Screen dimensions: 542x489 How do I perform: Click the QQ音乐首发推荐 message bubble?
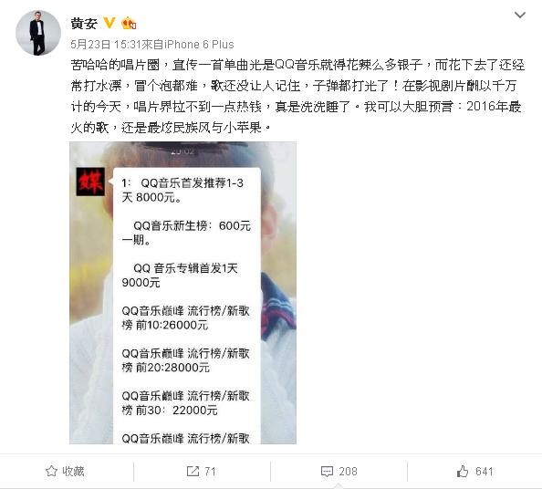[x=186, y=306]
